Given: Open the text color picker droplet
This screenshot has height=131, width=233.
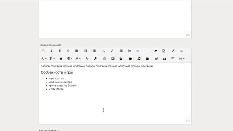Looking at the screenshot, I should tap(61, 59).
